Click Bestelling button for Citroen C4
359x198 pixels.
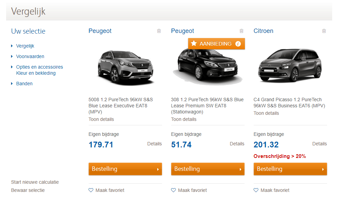[x=290, y=169]
